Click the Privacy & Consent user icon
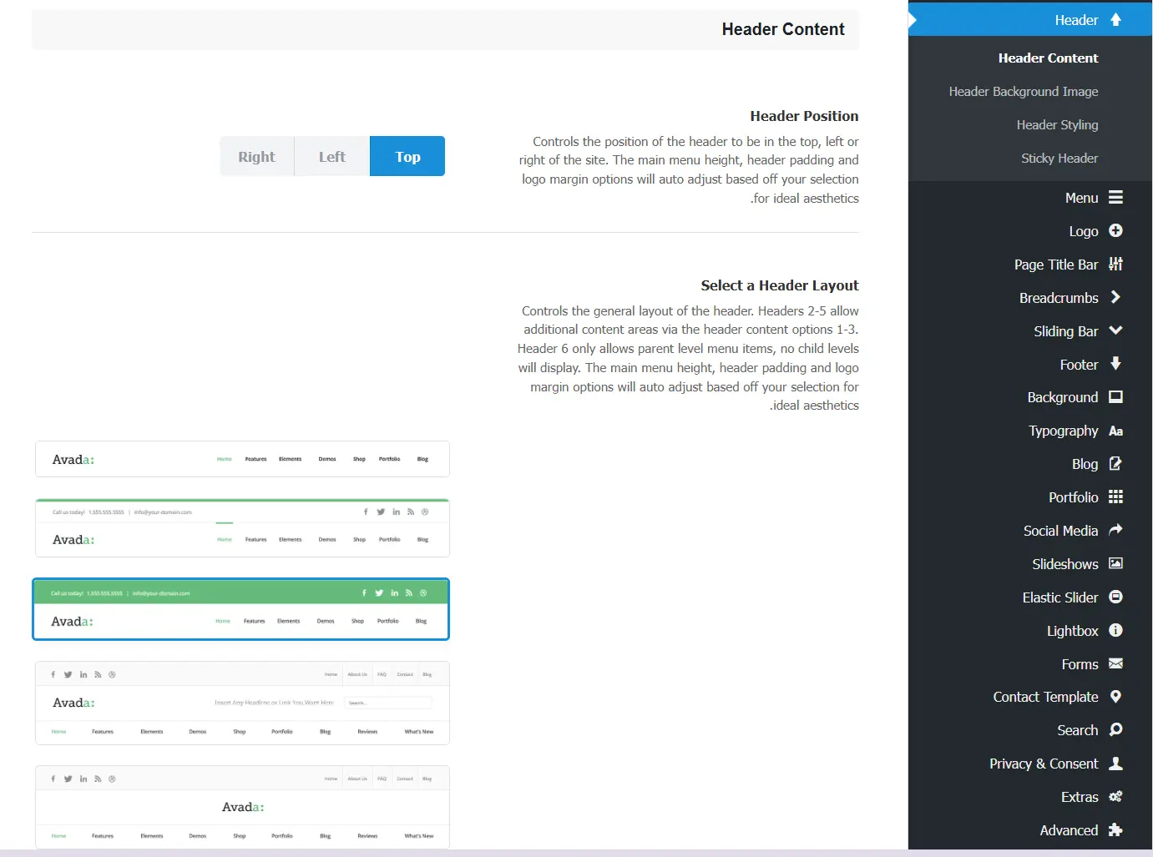The height and width of the screenshot is (857, 1153). click(x=1115, y=763)
